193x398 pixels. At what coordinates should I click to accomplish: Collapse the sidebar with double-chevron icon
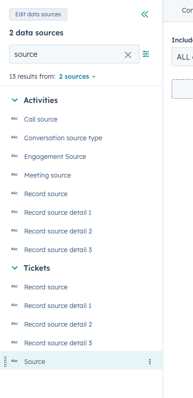click(145, 14)
